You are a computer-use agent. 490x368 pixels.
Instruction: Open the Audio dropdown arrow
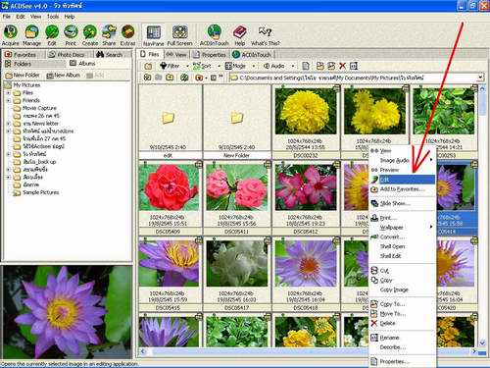[293, 66]
